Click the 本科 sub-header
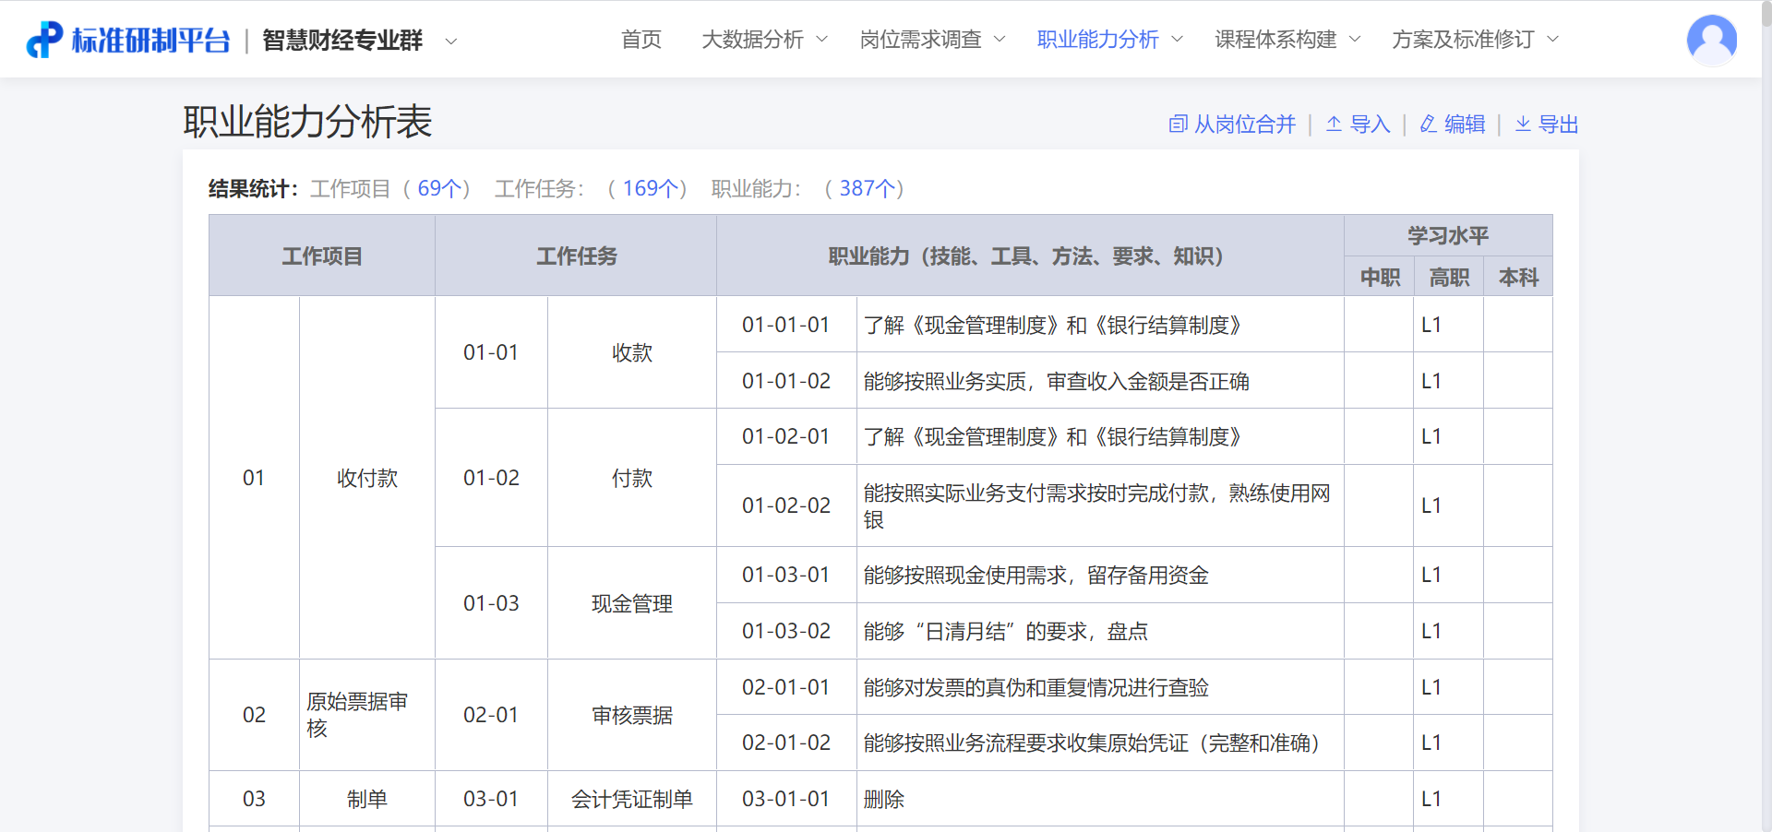 (1518, 278)
